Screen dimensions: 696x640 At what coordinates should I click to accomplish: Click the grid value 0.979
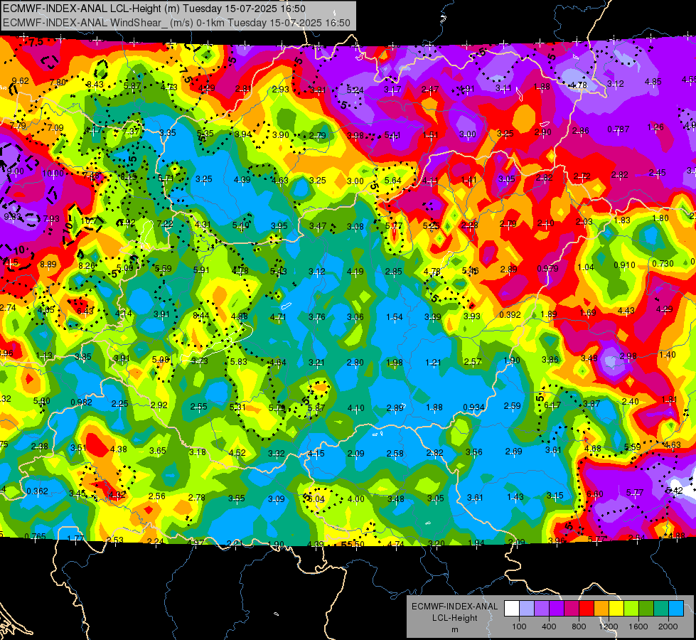pyautogui.click(x=547, y=269)
